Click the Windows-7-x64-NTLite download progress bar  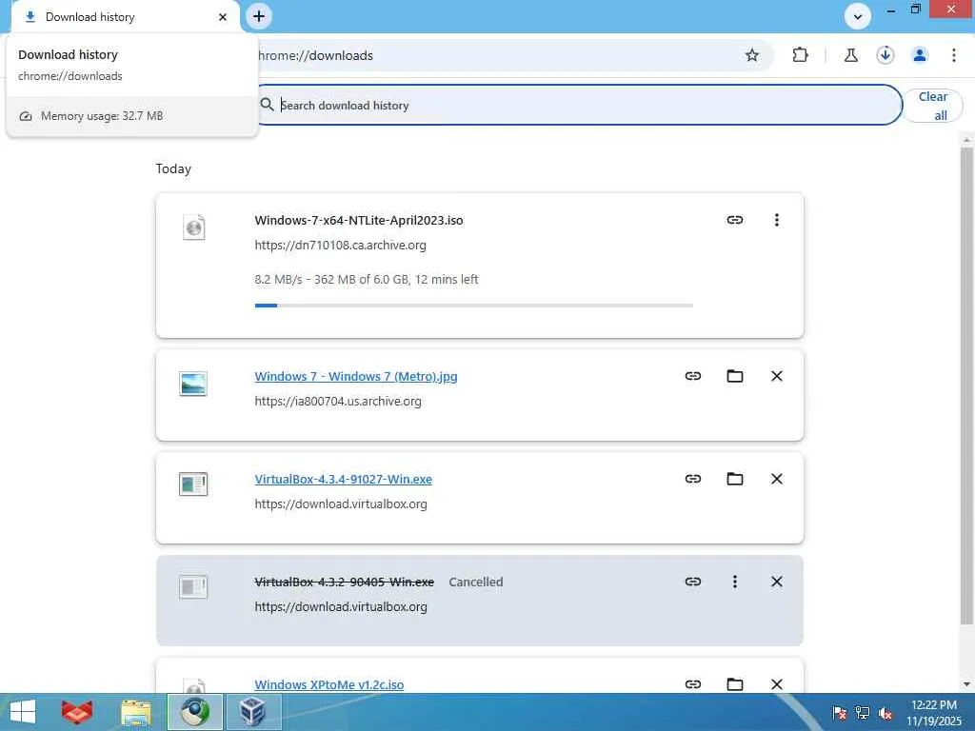[474, 306]
